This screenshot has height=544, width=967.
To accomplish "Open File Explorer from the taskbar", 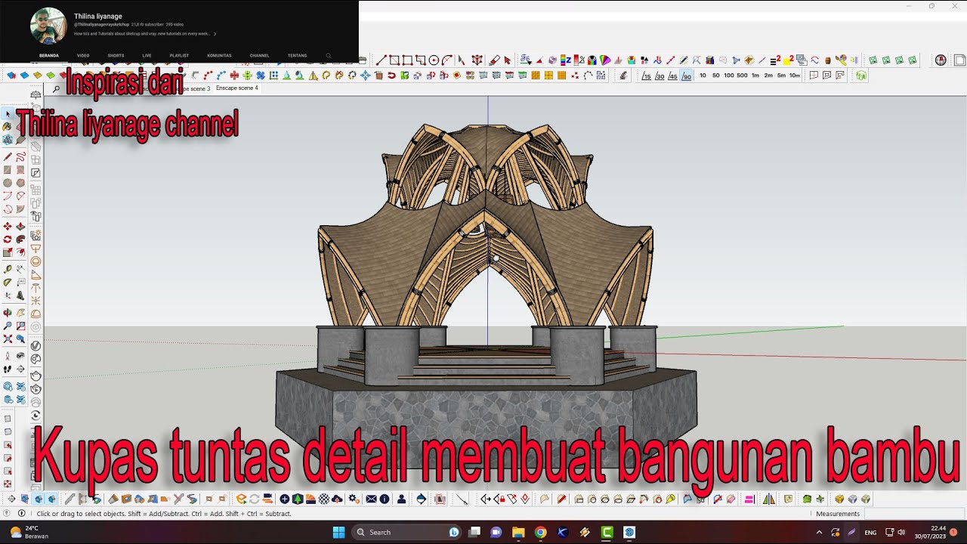I will pos(518,532).
